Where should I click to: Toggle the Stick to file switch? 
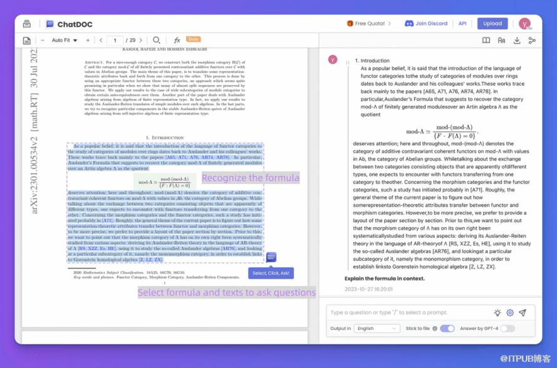point(447,329)
